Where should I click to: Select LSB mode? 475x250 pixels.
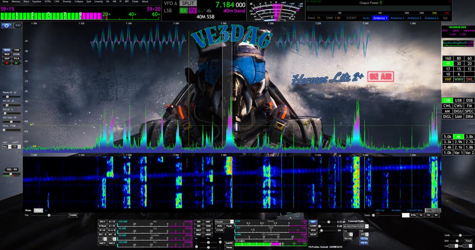pos(447,100)
